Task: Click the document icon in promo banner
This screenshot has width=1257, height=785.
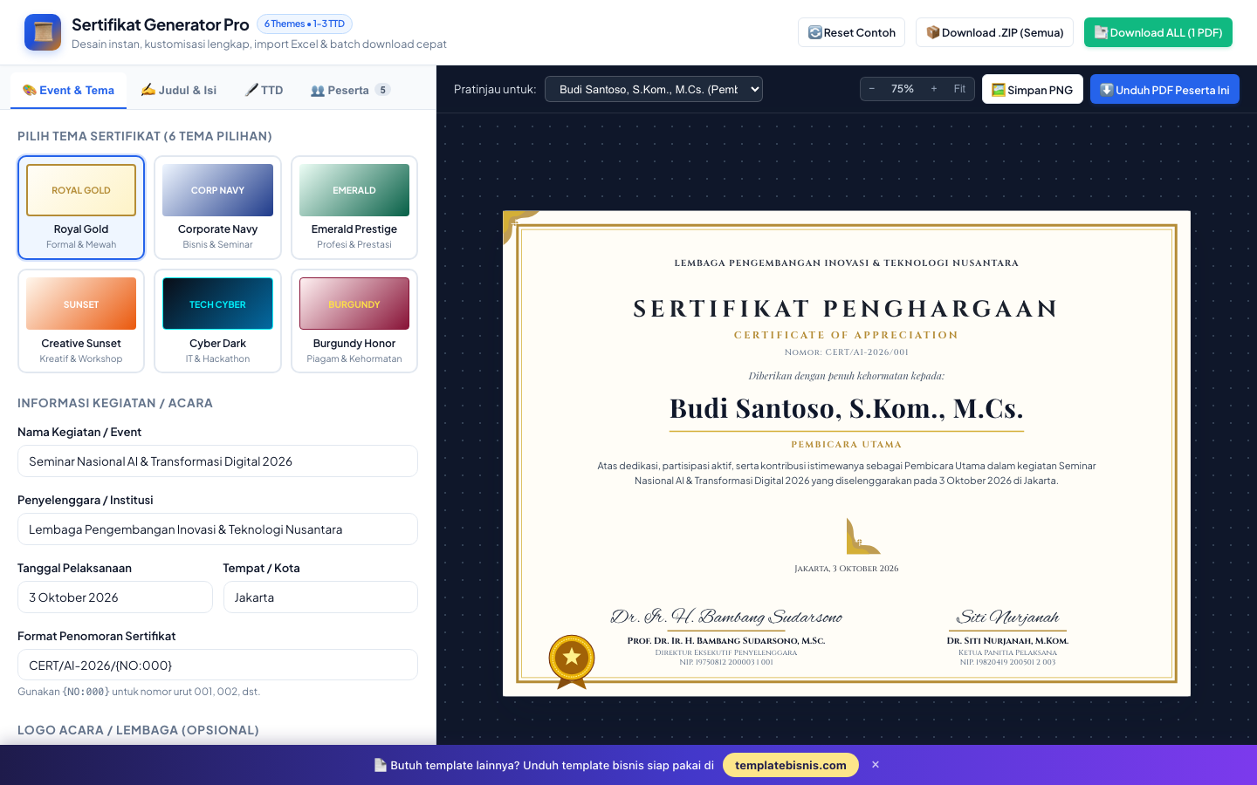Action: pyautogui.click(x=380, y=765)
